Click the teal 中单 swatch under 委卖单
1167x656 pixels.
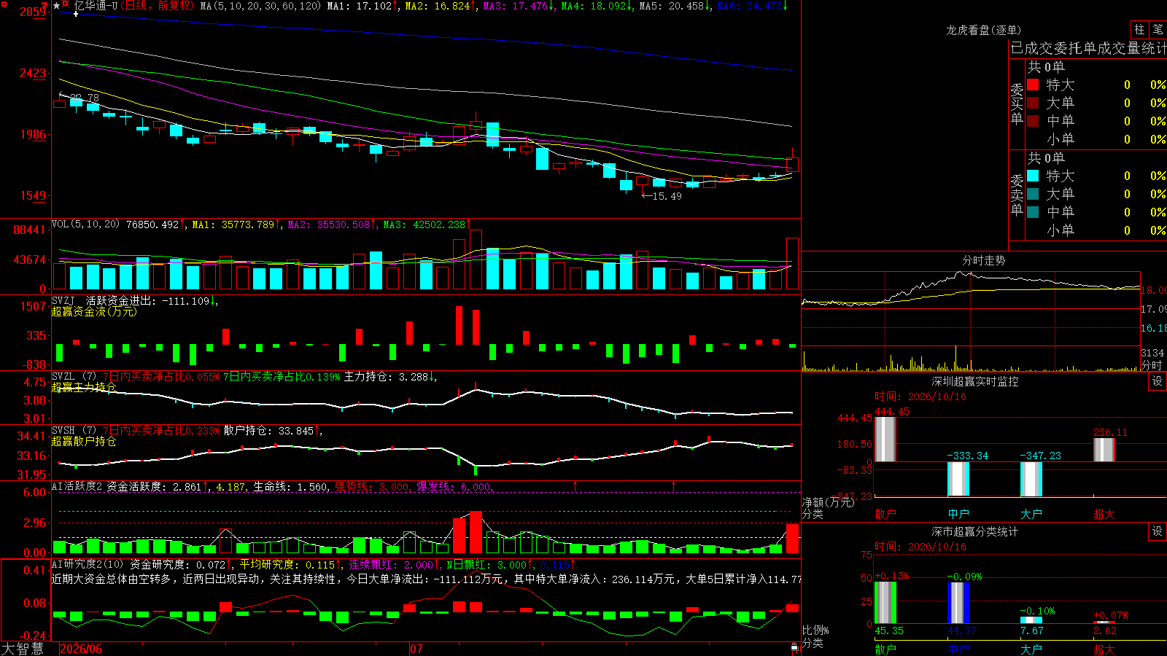pos(1033,212)
